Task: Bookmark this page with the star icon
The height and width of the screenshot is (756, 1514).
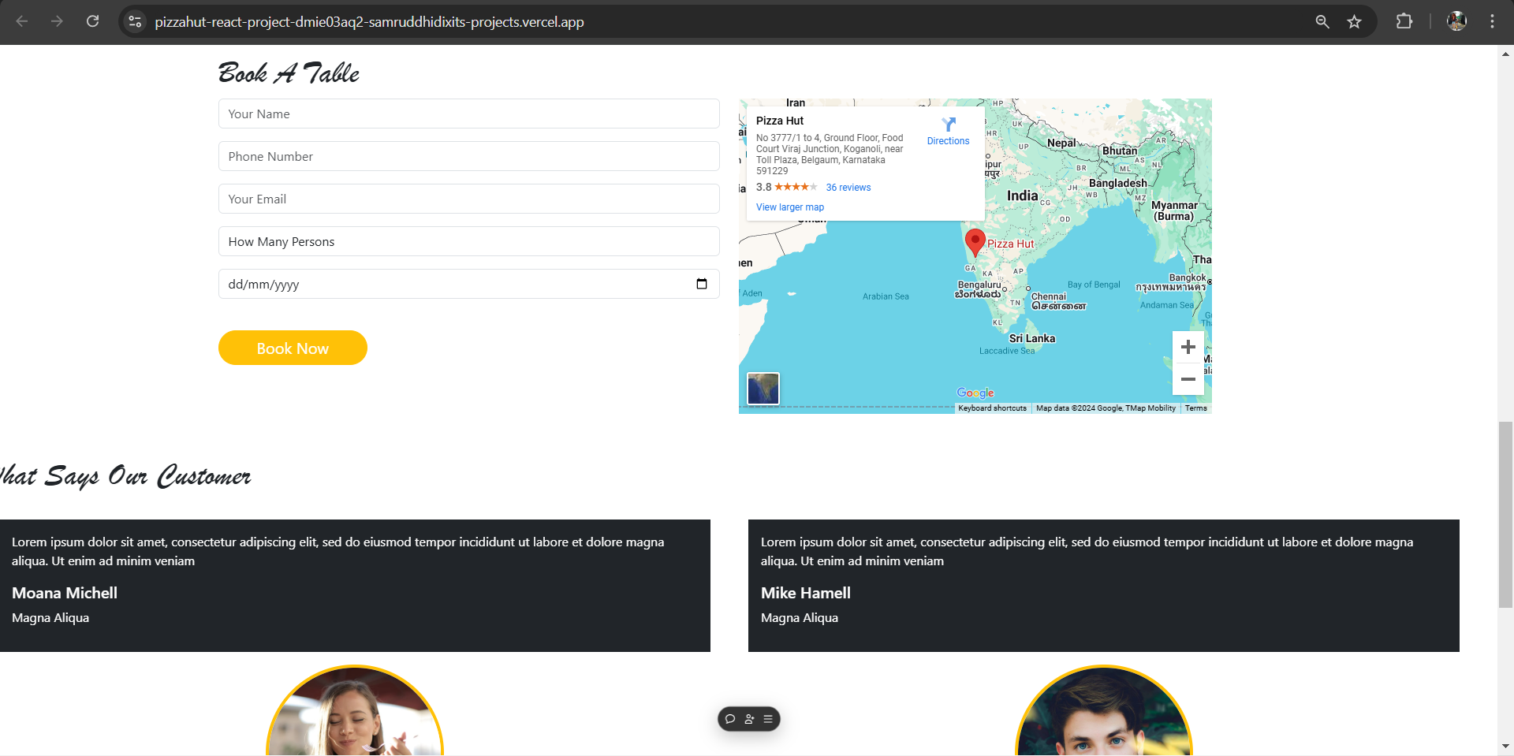Action: tap(1354, 22)
